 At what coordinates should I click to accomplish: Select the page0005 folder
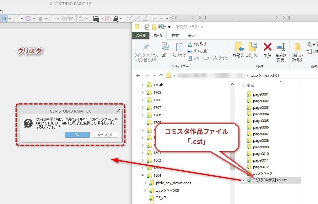(257, 121)
